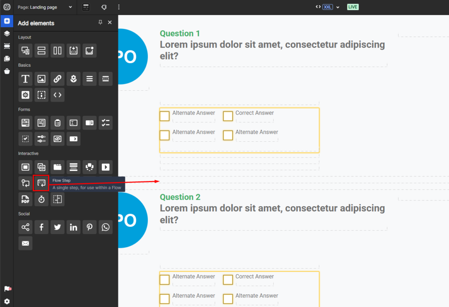Close the Add elements panel
Image resolution: width=449 pixels, height=307 pixels.
coord(110,22)
